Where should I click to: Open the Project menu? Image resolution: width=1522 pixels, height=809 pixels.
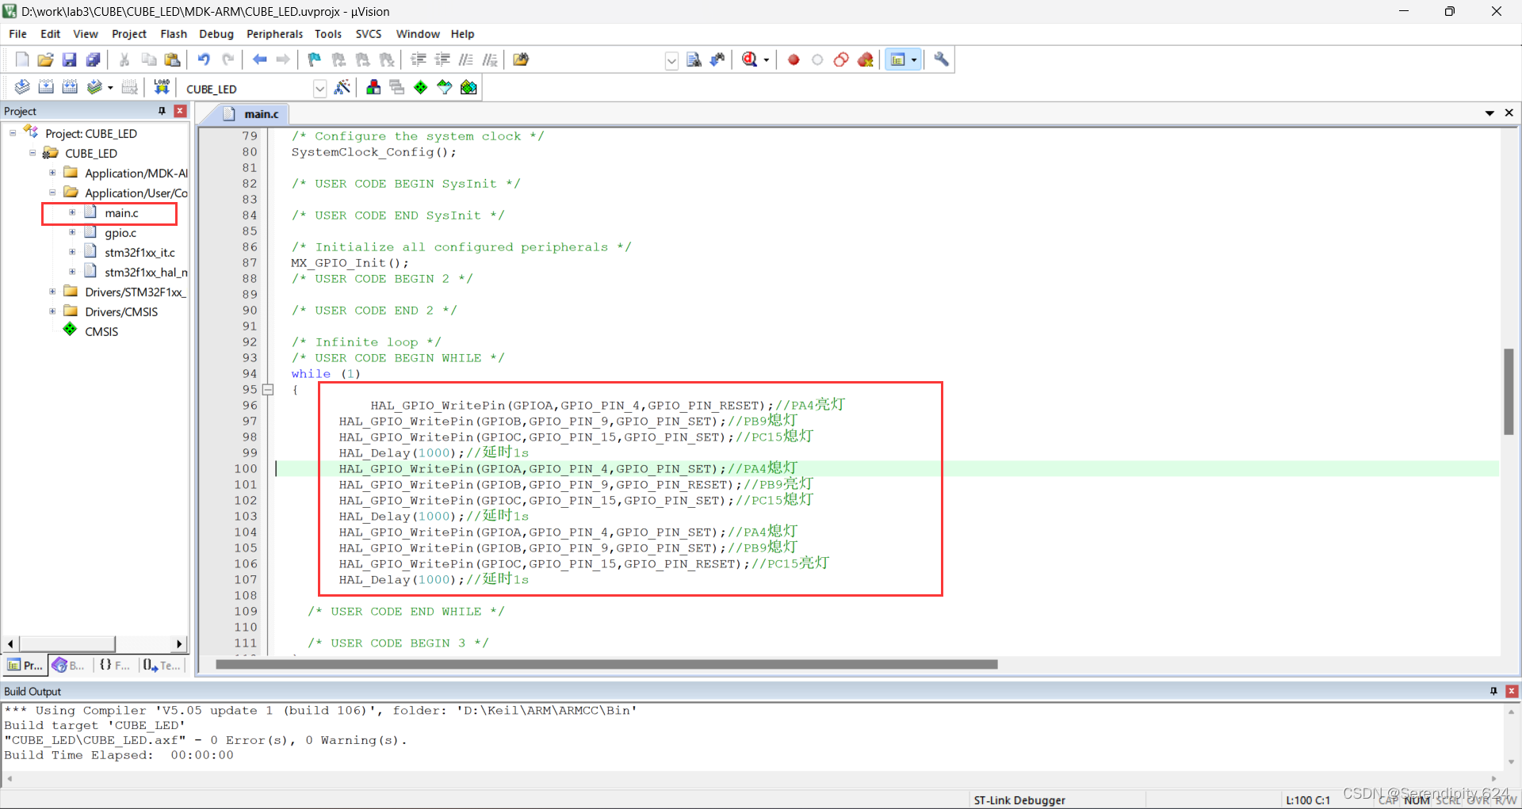129,34
